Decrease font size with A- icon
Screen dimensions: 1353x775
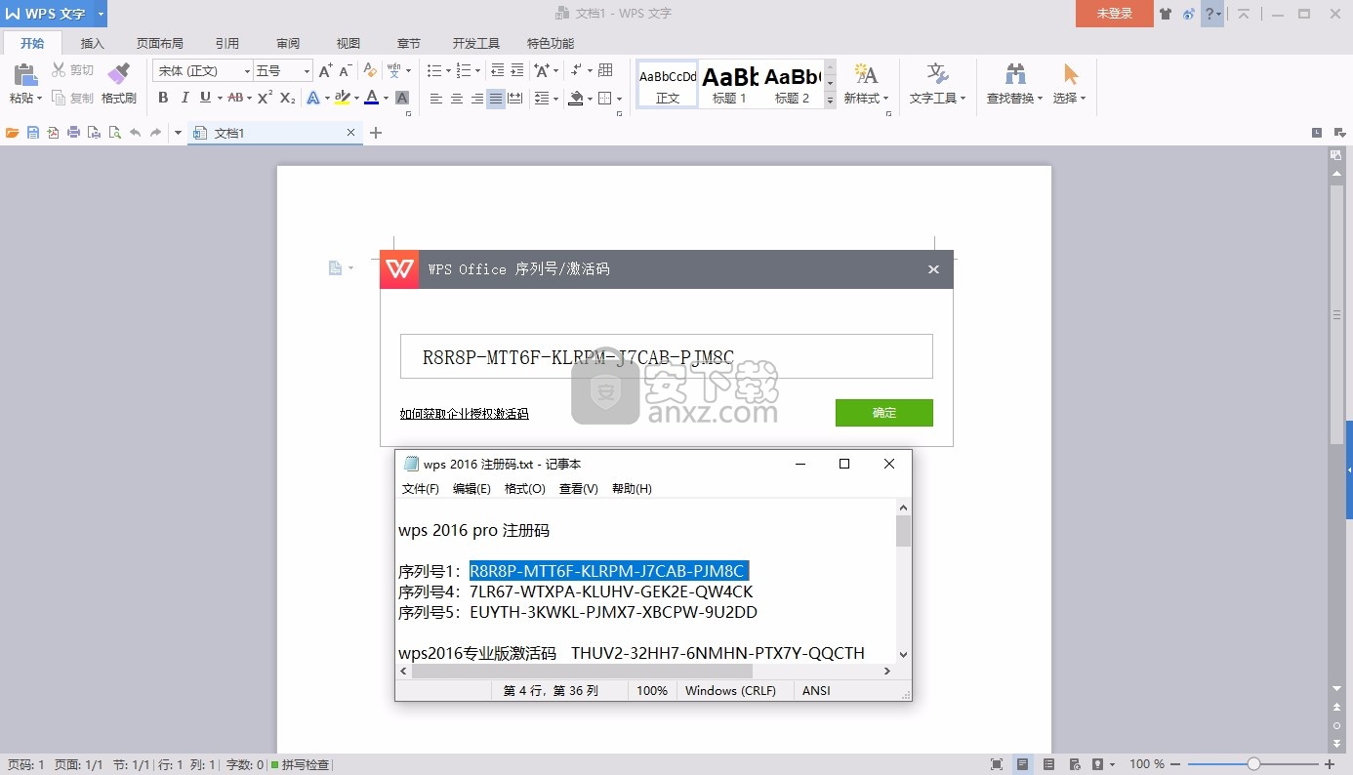point(346,70)
